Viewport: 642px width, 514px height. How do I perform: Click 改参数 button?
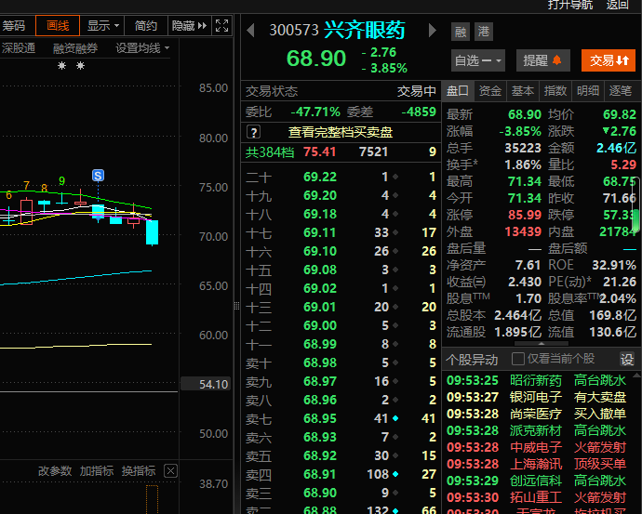pyautogui.click(x=55, y=471)
